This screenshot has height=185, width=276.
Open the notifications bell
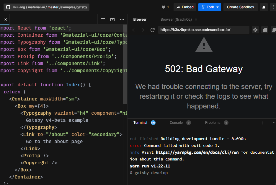tap(264, 7)
